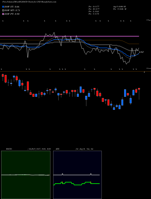
Task: Click the chart title mentioning LND MunafaSutra.com
Action: pos(29,2)
